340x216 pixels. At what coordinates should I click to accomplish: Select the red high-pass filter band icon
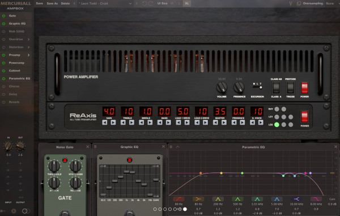[x=178, y=199]
